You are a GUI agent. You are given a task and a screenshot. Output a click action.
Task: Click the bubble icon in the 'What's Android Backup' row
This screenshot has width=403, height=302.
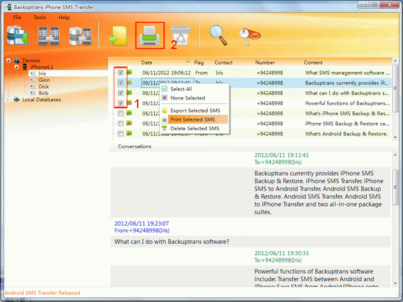(129, 133)
